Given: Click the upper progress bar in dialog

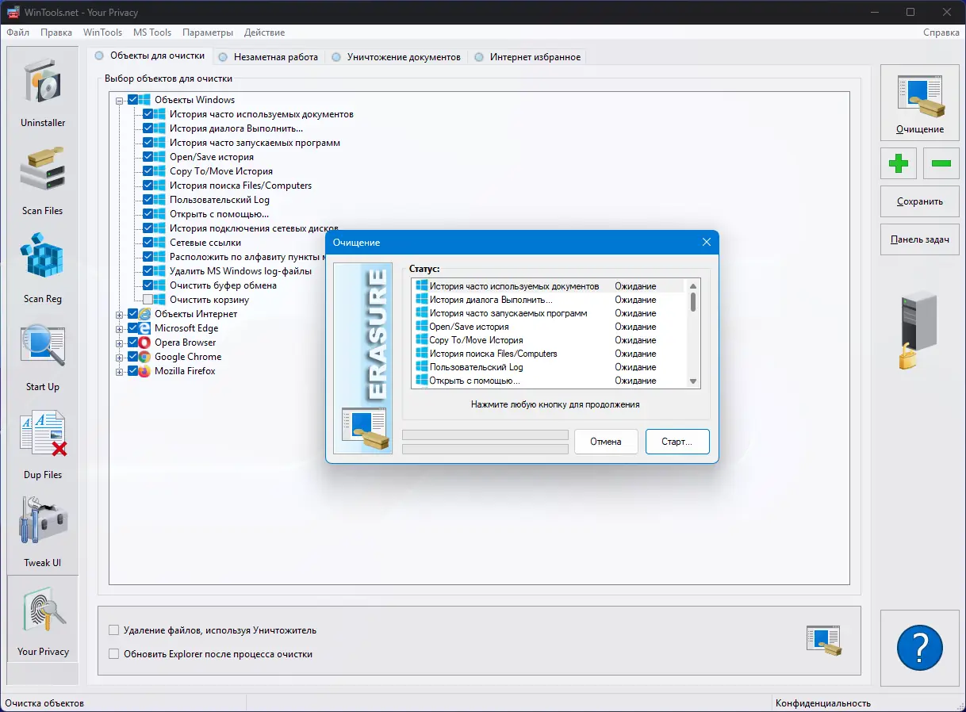Looking at the screenshot, I should tap(485, 435).
